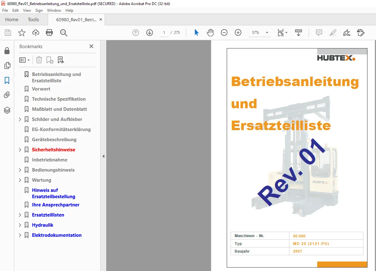376x271 pixels.
Task: Open the Edit menu
Action: tap(15, 10)
